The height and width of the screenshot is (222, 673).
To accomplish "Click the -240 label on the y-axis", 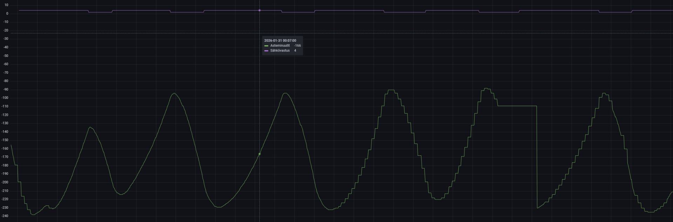I will pos(5,216).
